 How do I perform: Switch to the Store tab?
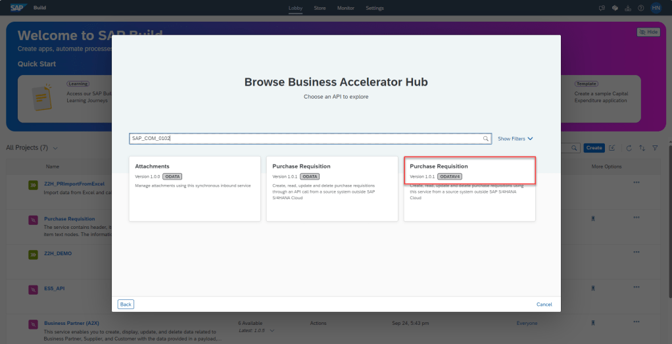coord(320,8)
